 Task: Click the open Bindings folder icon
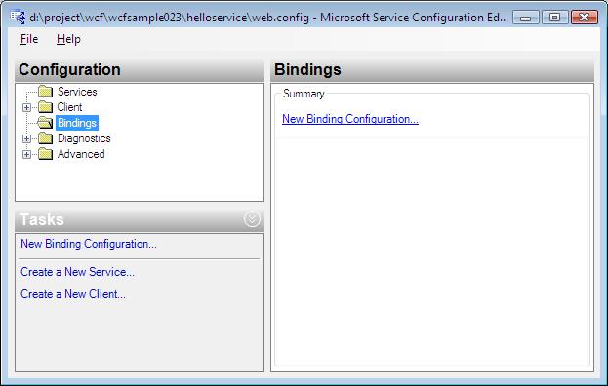(x=45, y=123)
